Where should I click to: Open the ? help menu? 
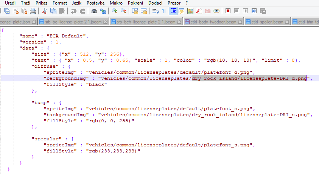tap(187, 3)
